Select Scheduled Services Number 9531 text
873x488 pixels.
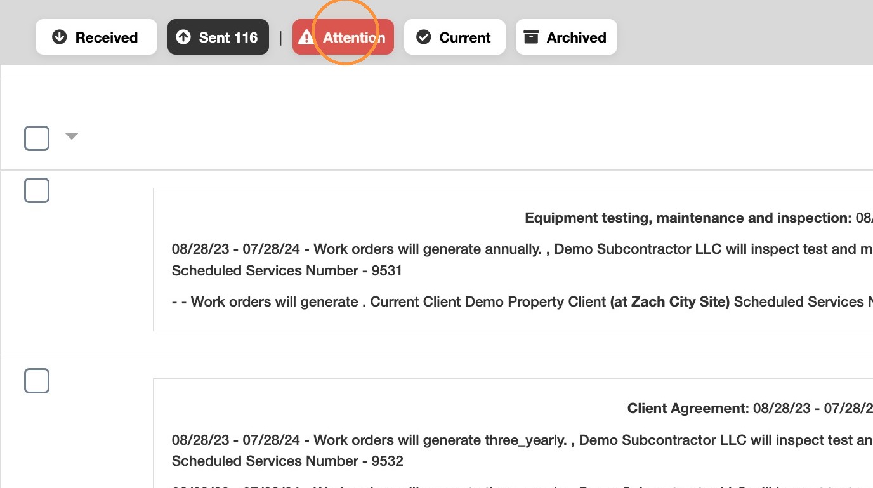(287, 271)
